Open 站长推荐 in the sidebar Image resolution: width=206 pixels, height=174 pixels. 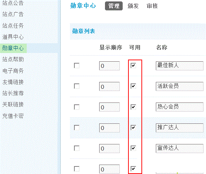click(13, 93)
